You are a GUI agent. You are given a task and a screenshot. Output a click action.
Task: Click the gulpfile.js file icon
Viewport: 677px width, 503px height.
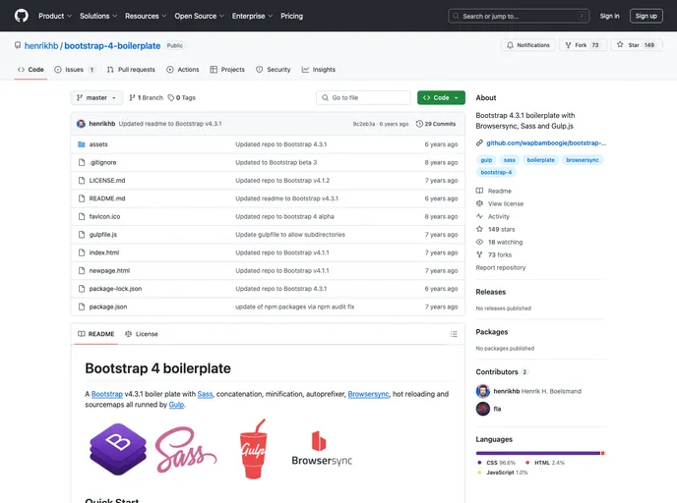[x=81, y=235]
